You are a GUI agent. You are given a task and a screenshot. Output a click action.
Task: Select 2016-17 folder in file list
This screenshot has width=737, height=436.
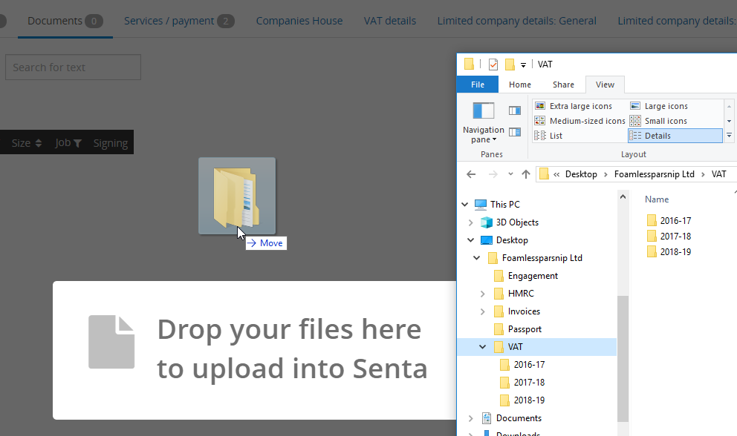pos(675,220)
